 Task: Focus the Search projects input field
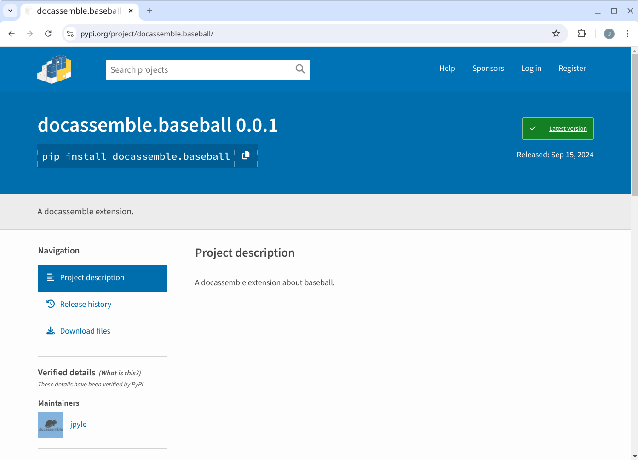pos(201,69)
